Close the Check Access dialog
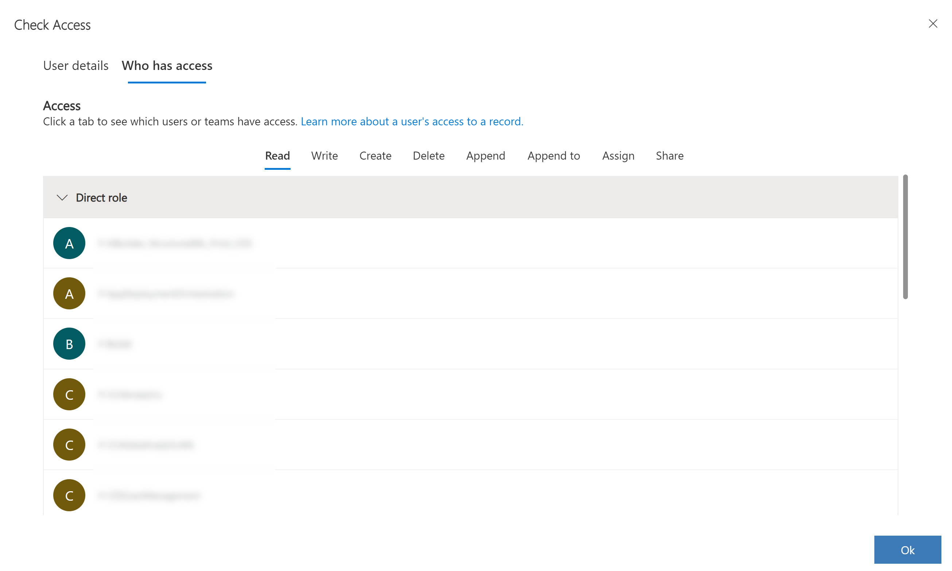Image resolution: width=952 pixels, height=571 pixels. pos(933,23)
